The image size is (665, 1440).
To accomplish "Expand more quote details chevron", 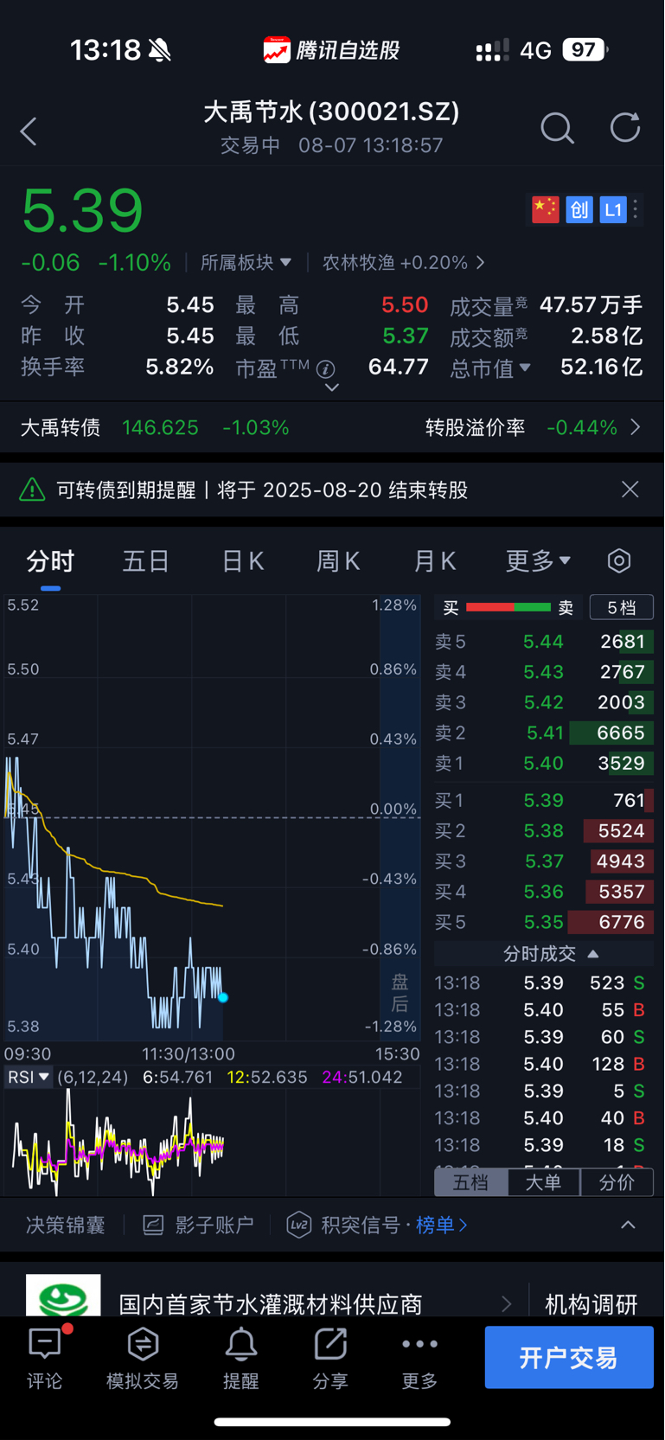I will pyautogui.click(x=331, y=388).
